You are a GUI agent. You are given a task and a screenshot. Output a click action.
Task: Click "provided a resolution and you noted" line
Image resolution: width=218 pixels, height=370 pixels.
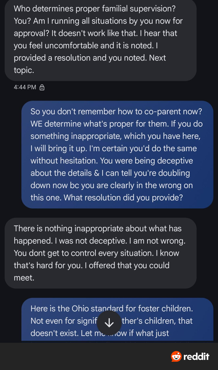(x=90, y=58)
